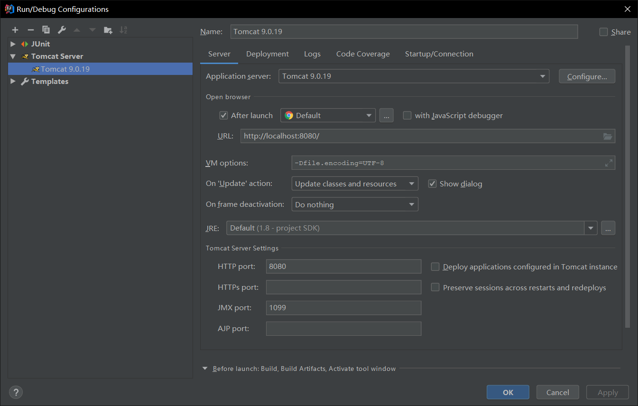This screenshot has width=638, height=406.
Task: Click the JUnit icon in tree
Action: pos(25,44)
